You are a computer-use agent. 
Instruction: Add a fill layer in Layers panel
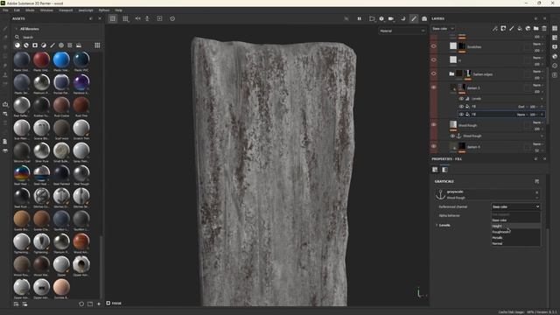pyautogui.click(x=520, y=29)
